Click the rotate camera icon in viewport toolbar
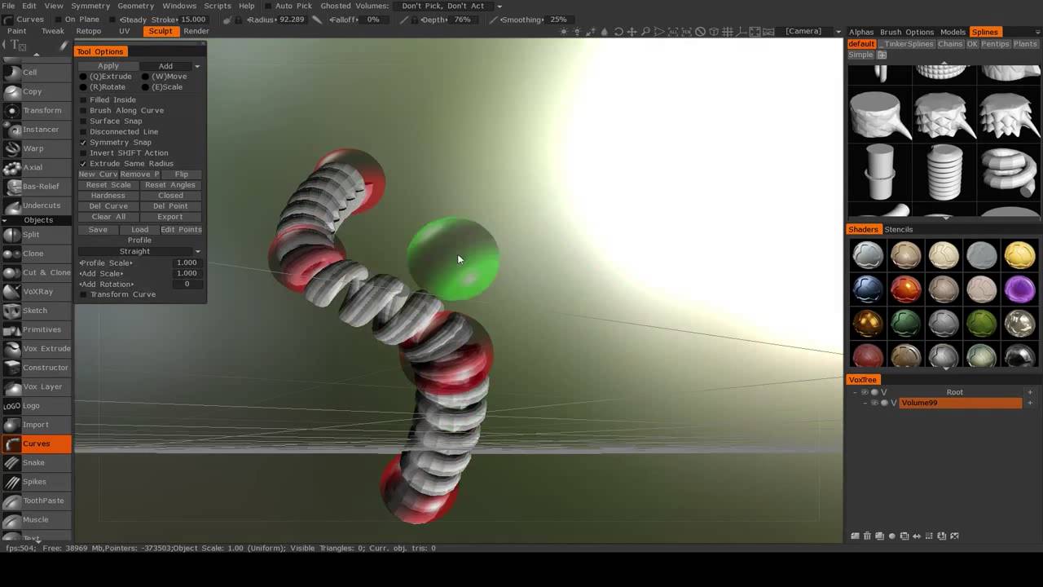Image resolution: width=1043 pixels, height=587 pixels. (618, 32)
